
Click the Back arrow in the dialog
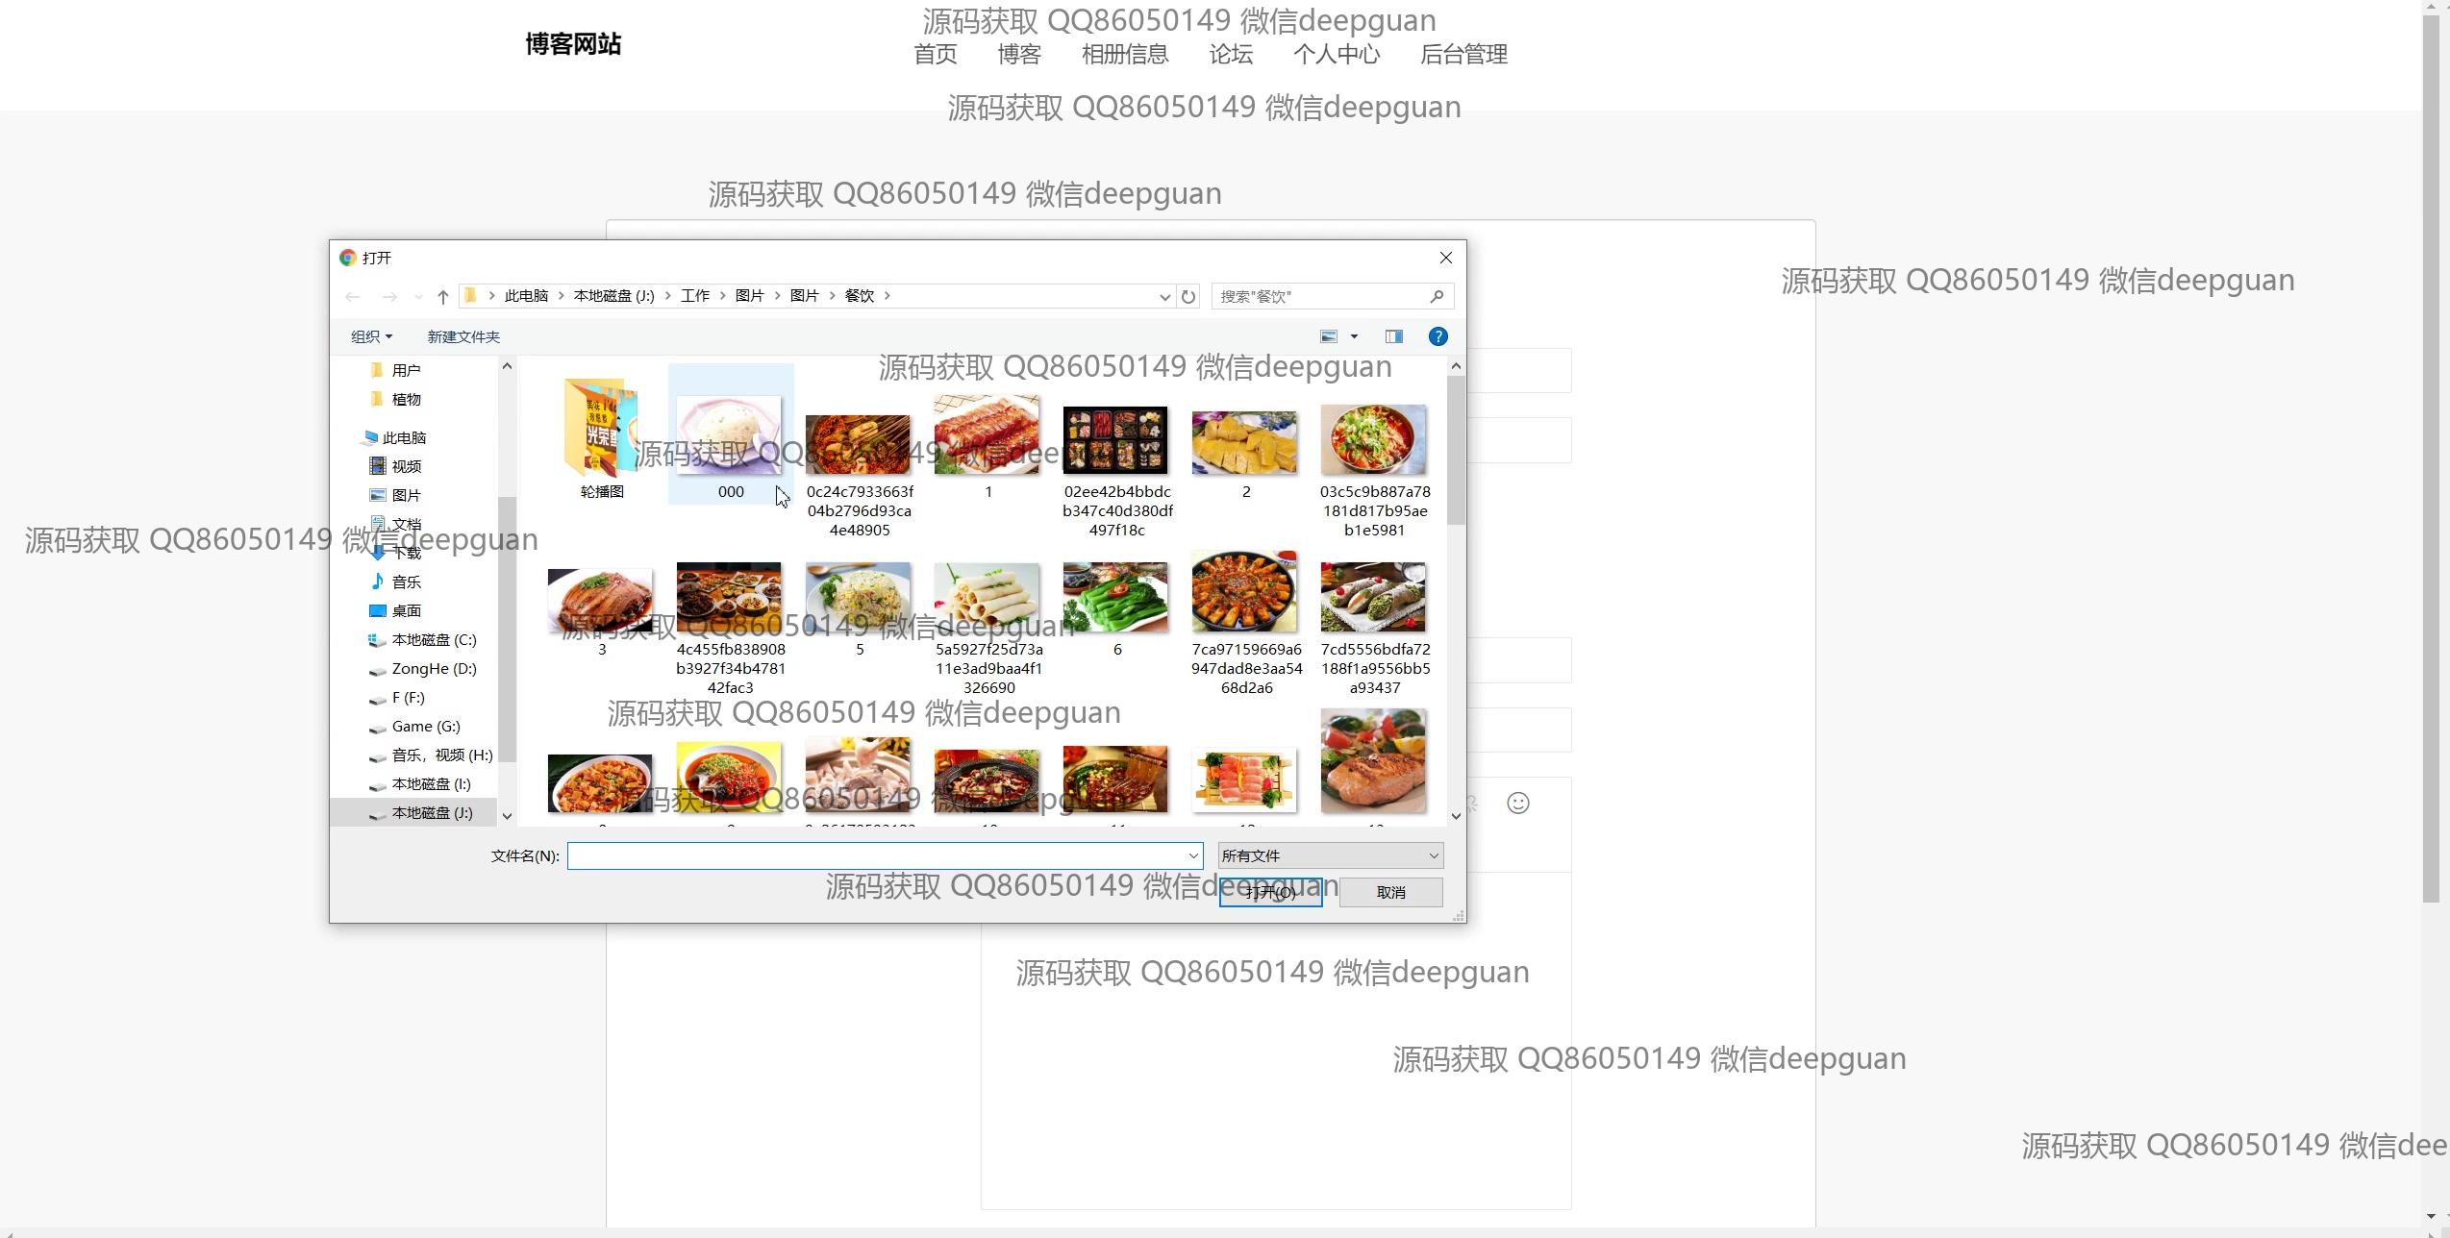point(353,296)
